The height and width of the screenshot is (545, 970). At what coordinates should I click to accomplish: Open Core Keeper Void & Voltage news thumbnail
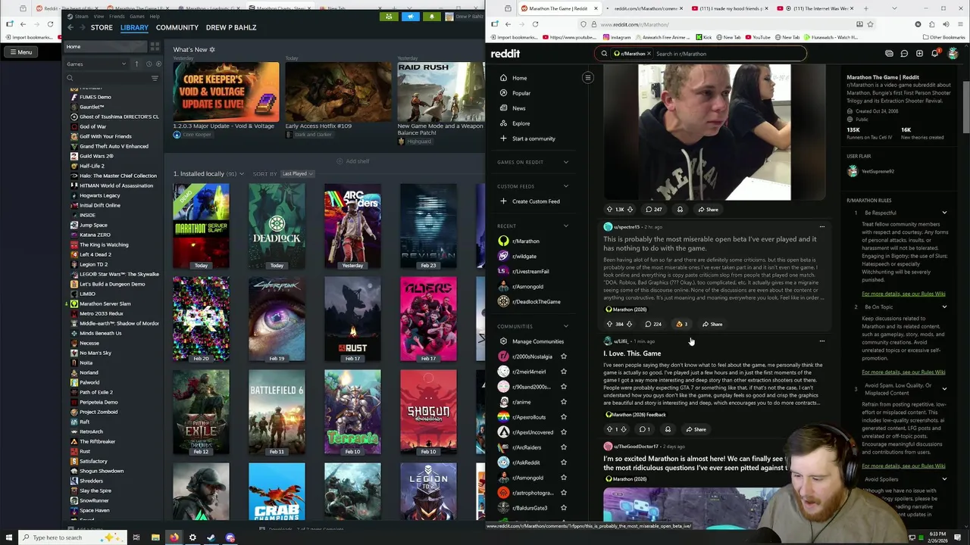(226, 92)
